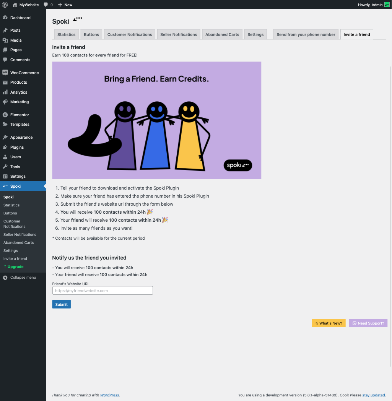Click the Media icon in sidebar
This screenshot has width=392, height=401.
[5, 40]
